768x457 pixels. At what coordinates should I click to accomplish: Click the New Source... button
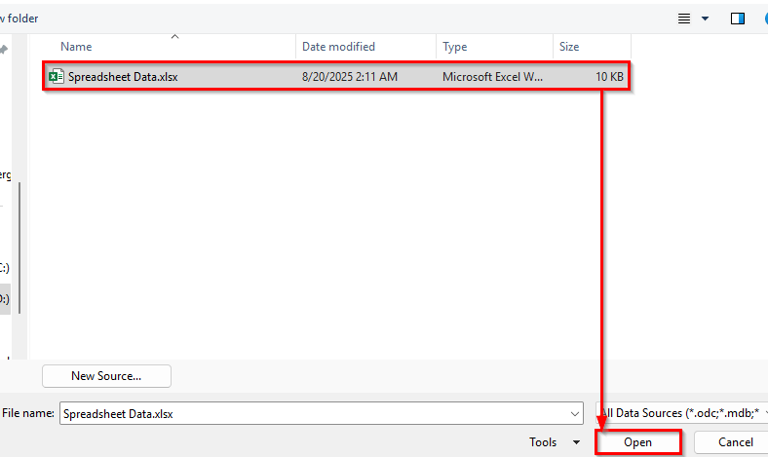[x=106, y=376]
